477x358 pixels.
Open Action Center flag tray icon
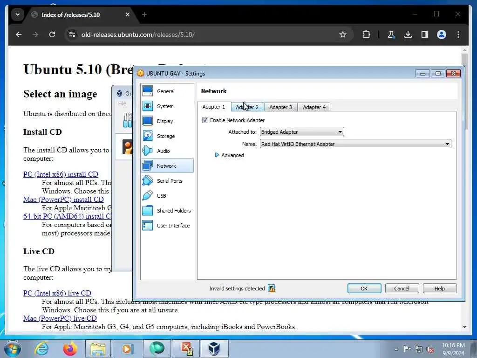point(407,349)
